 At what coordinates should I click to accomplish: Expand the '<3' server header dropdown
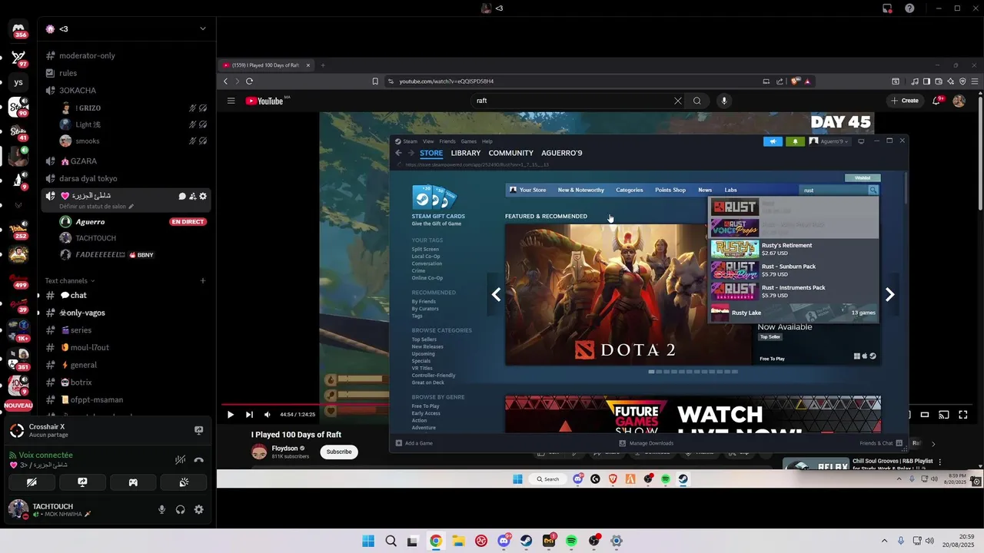pos(203,28)
